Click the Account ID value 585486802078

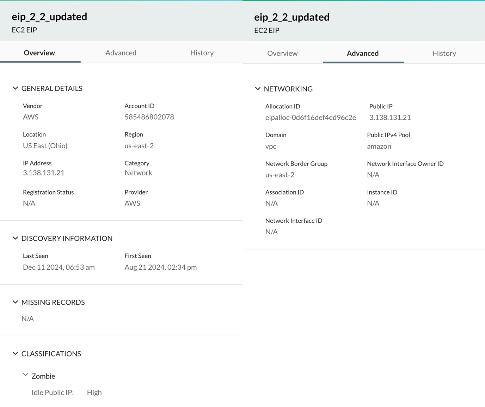149,117
